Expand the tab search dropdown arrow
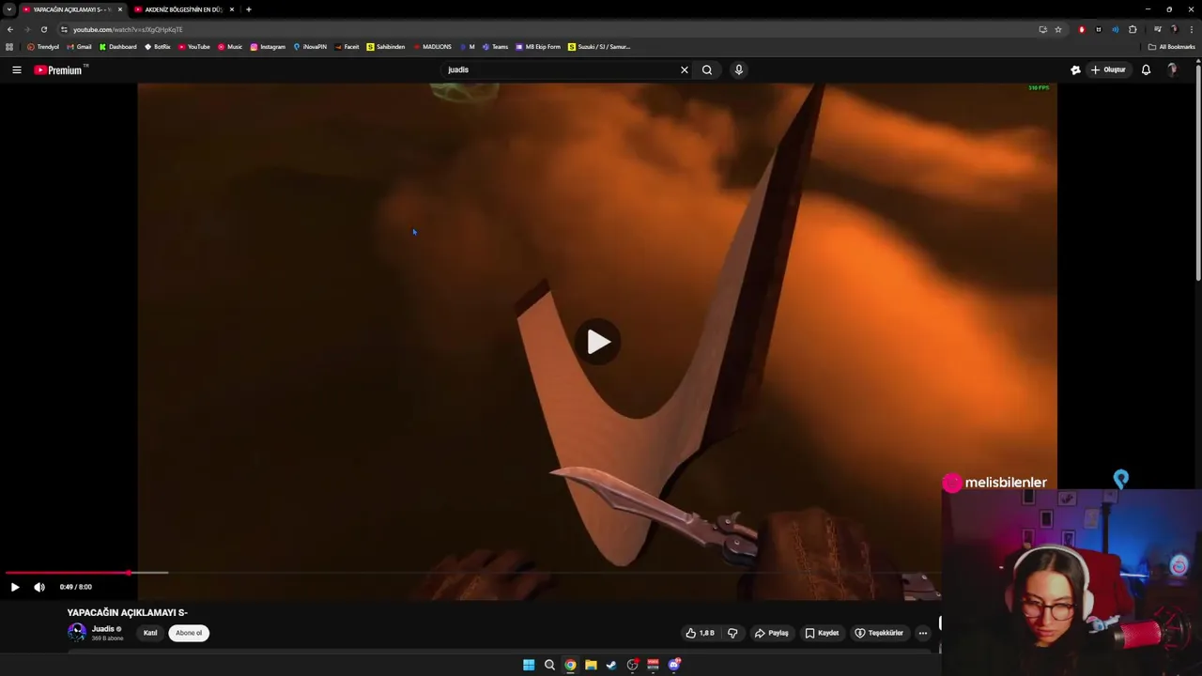 8,9
